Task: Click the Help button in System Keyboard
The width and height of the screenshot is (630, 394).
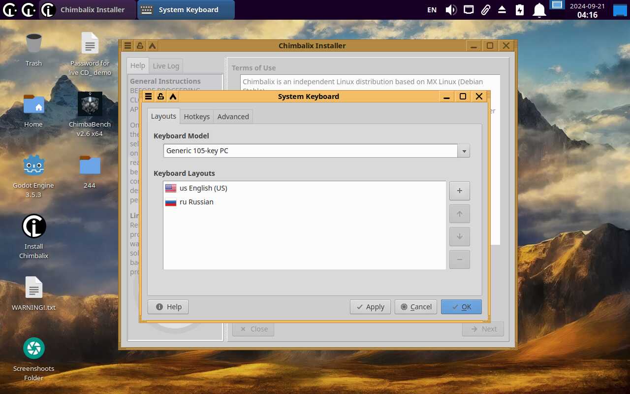Action: 168,307
